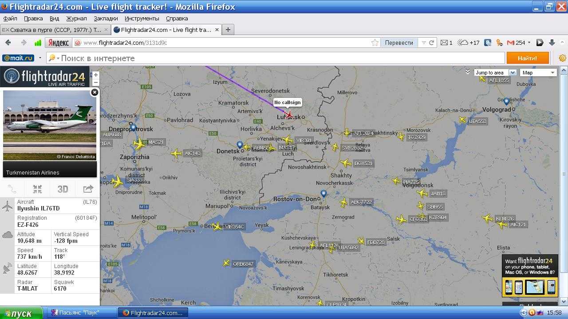Select the red No callsign aircraft
Image resolution: width=568 pixels, height=319 pixels.
click(x=289, y=115)
